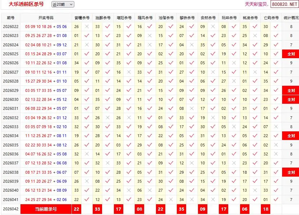
Task: Click the X mark beside 25 in row 2026023
Action: pos(255,36)
